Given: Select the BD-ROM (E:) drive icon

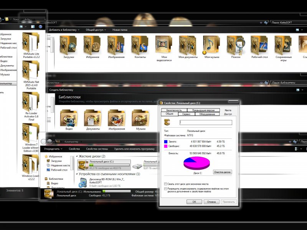Looking at the screenshot, I should [83, 182].
